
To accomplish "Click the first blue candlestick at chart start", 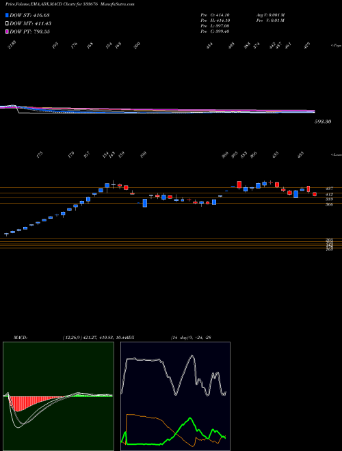I will pyautogui.click(x=6, y=234).
